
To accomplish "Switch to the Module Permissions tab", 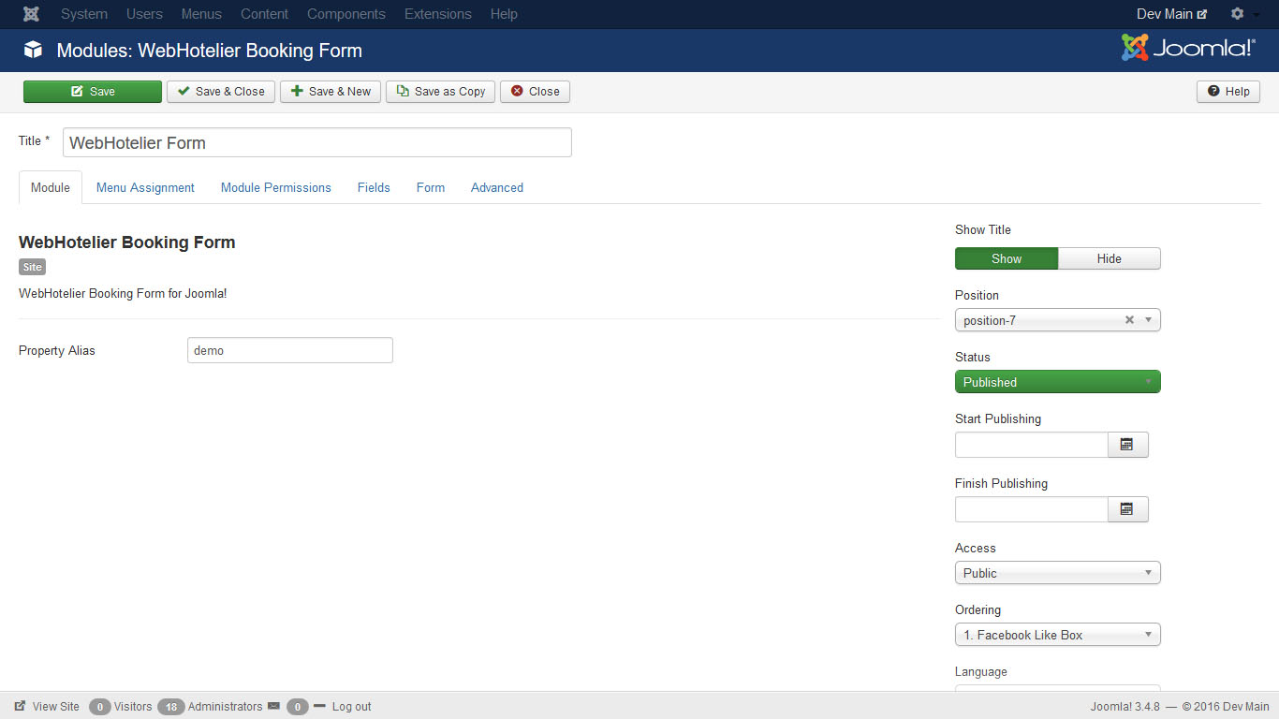I will (276, 187).
